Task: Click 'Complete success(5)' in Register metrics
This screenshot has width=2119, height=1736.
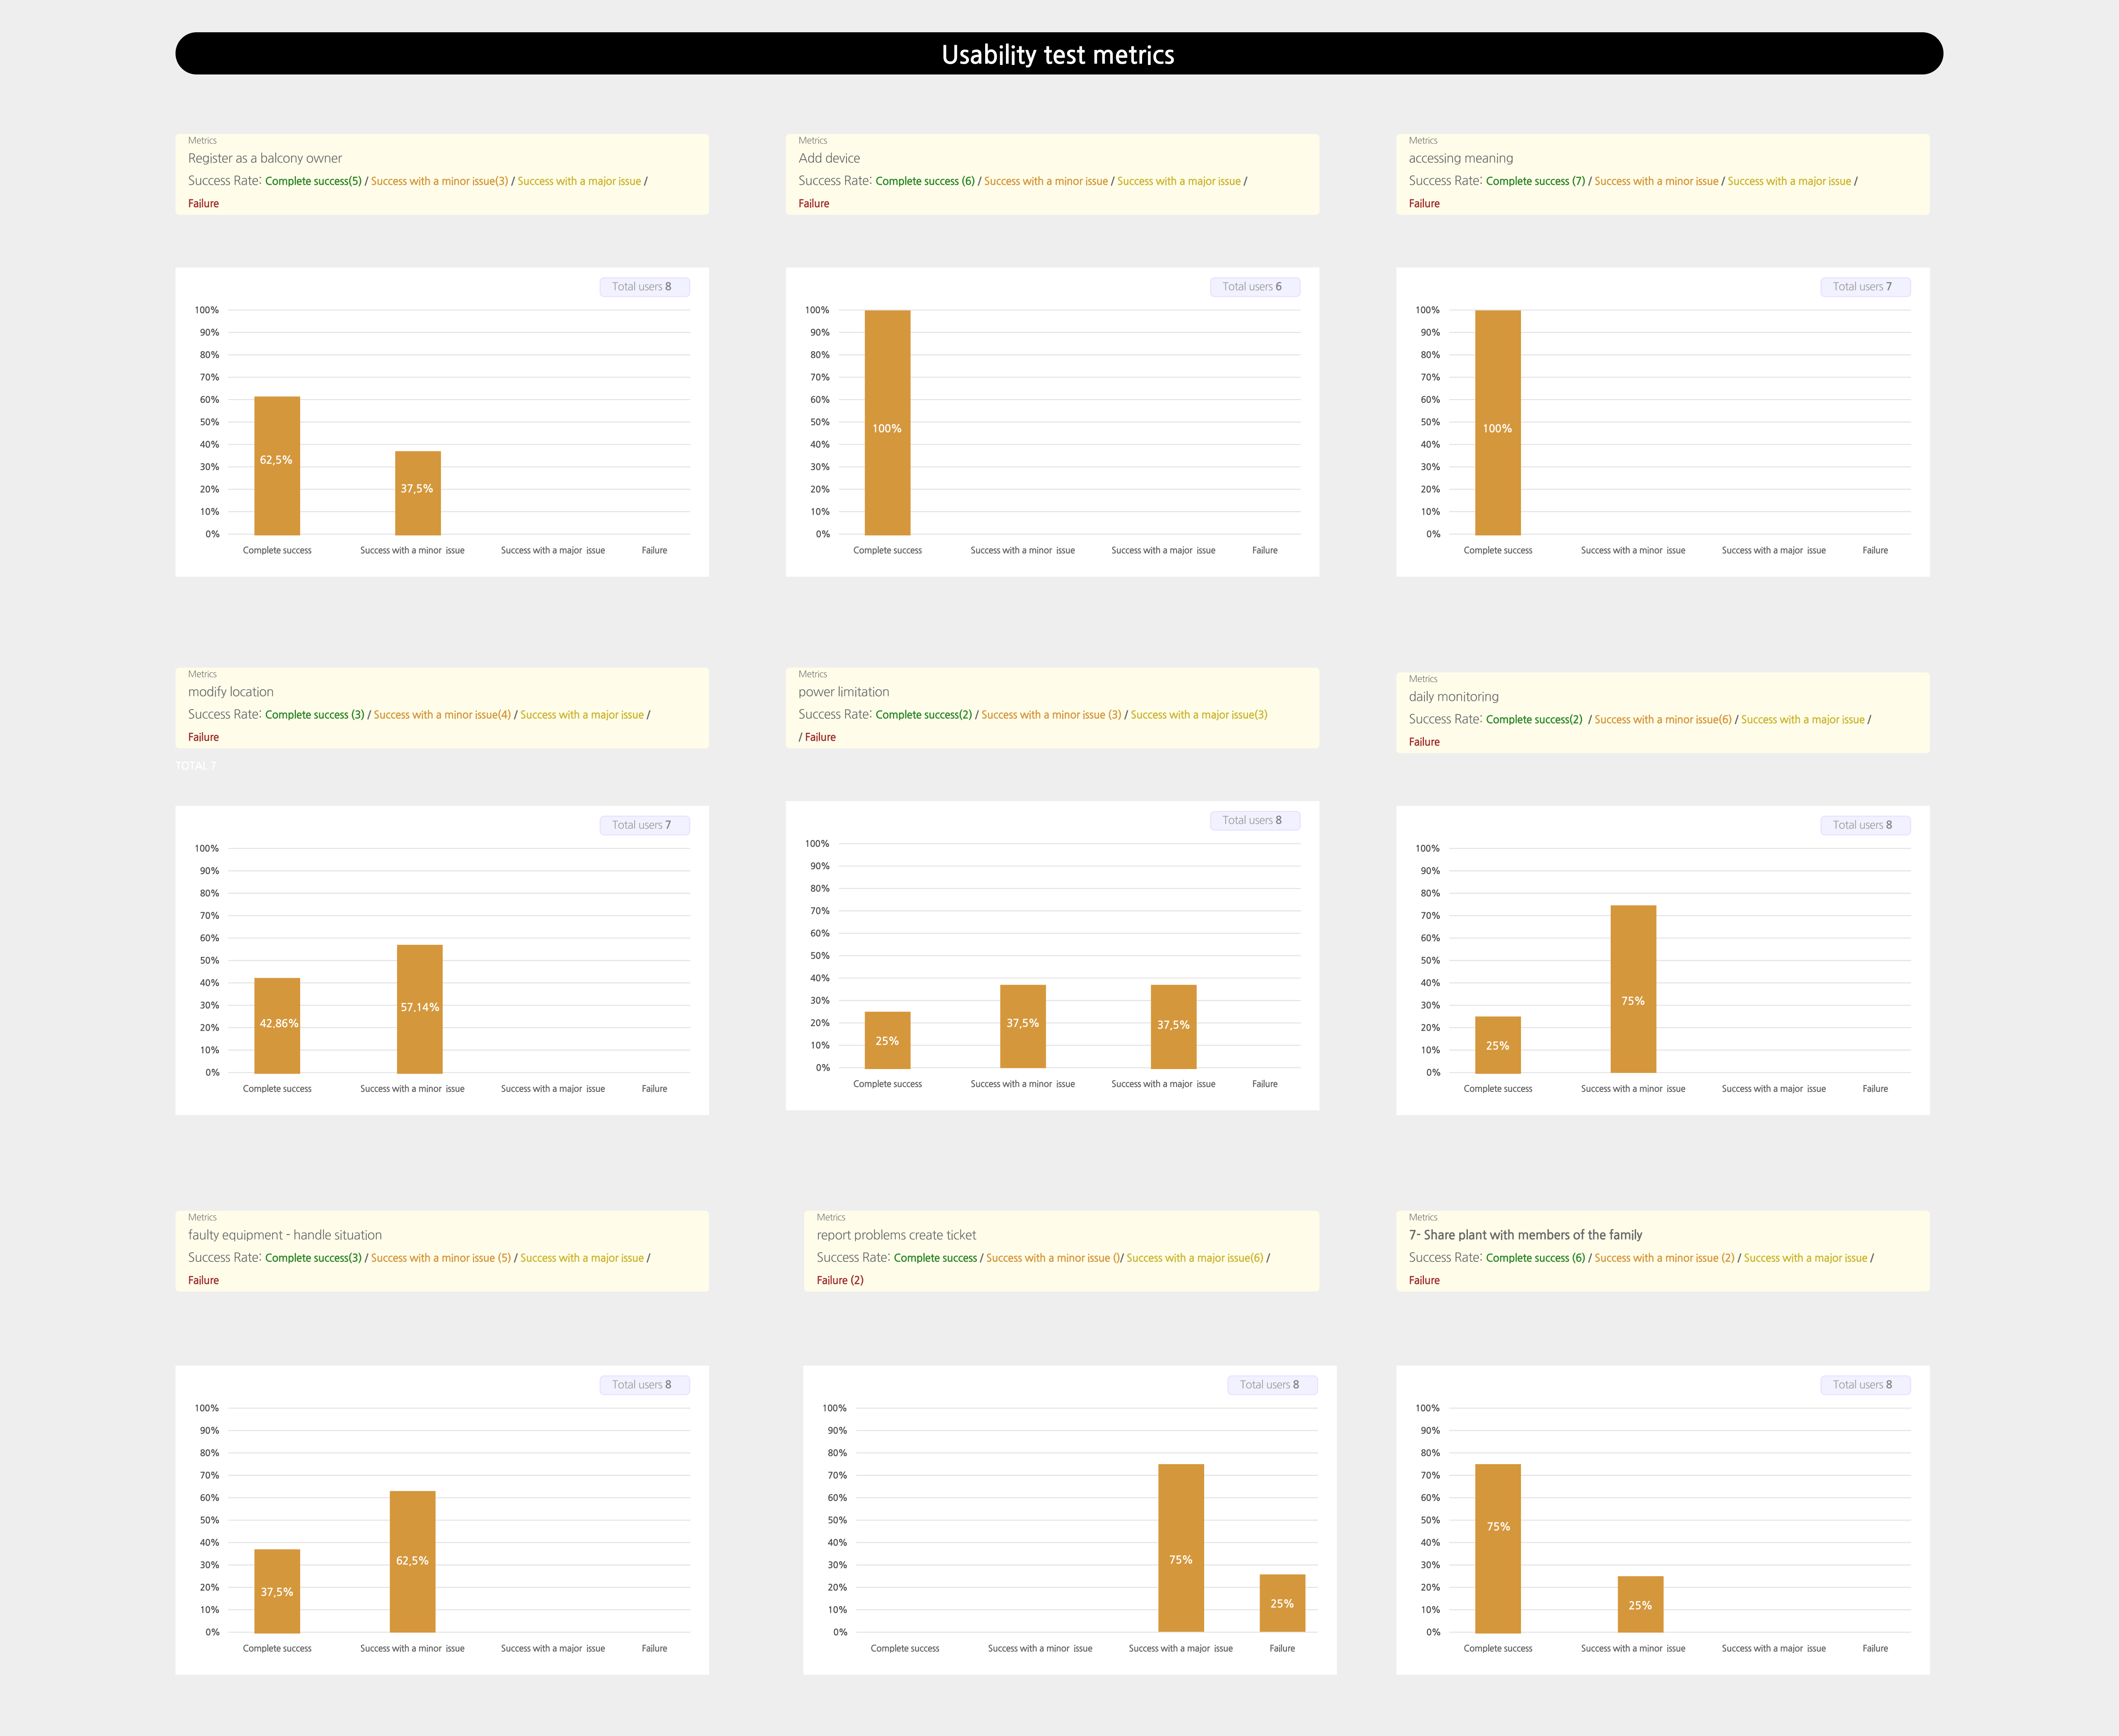Action: (313, 181)
